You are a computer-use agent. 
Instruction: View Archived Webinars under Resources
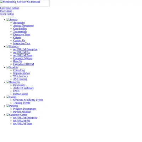23,88
